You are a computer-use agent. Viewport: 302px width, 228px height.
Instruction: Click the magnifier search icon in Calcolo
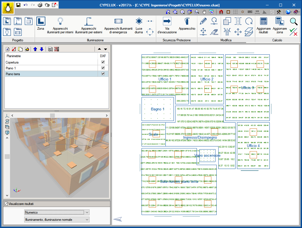click(x=294, y=21)
